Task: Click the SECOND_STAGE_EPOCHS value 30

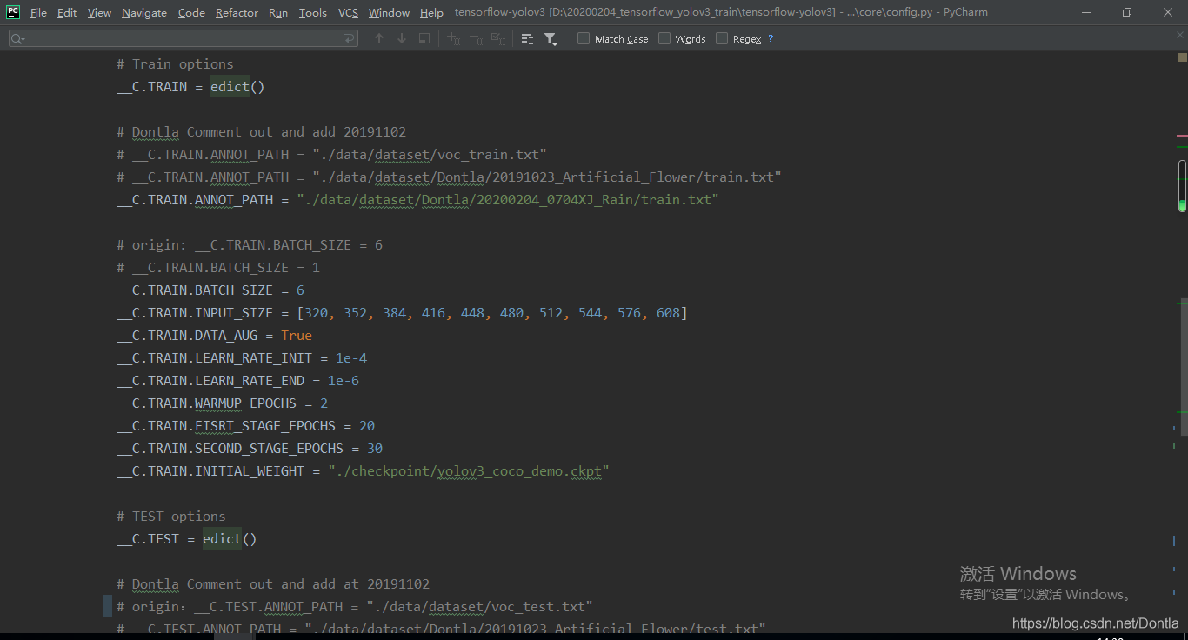Action: 375,448
